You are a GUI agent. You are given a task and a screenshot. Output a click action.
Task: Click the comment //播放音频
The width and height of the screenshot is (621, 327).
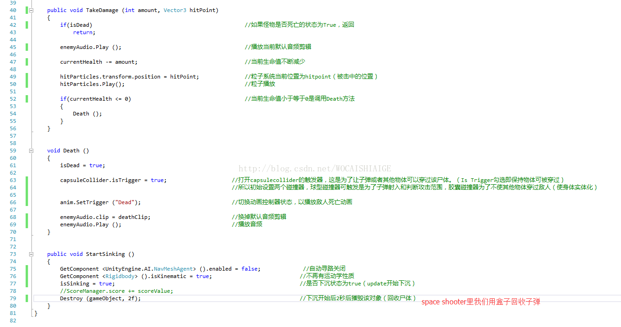point(247,224)
